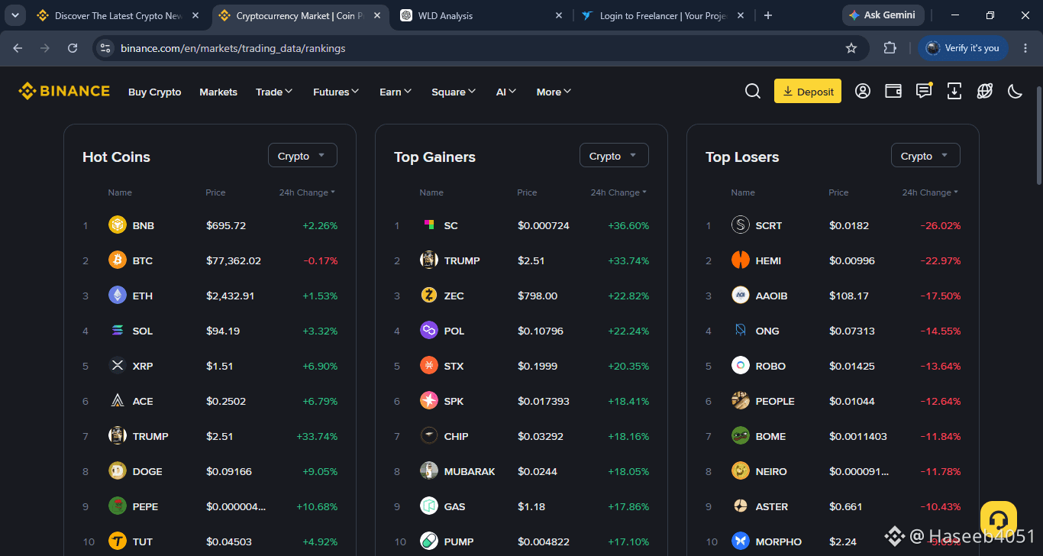This screenshot has width=1043, height=556.
Task: Open the tab search dropdown arrow
Action: point(15,15)
